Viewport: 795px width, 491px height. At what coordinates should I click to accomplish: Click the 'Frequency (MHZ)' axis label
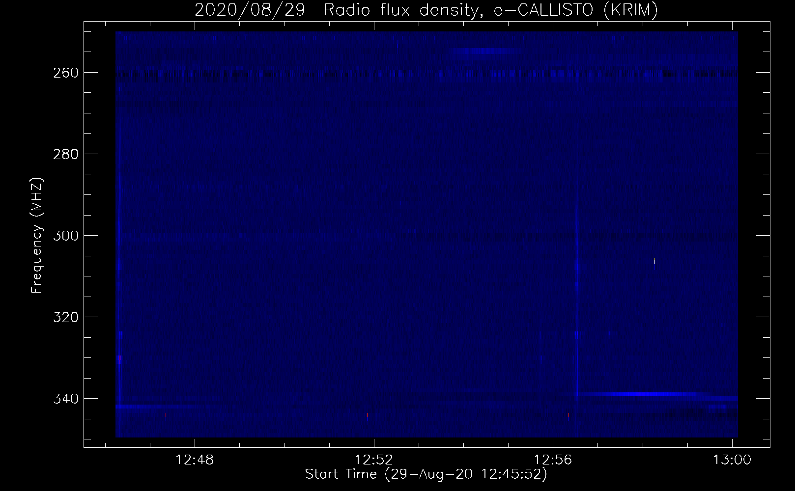coord(37,236)
